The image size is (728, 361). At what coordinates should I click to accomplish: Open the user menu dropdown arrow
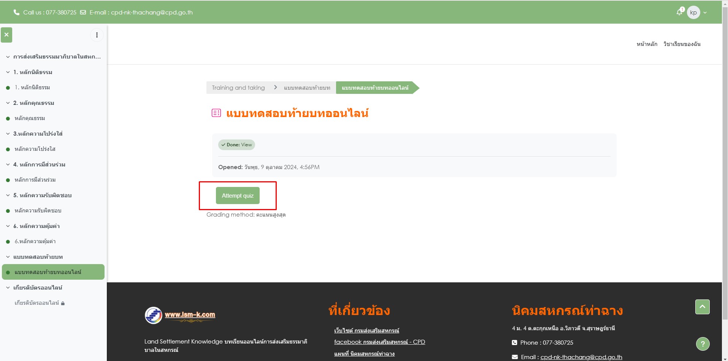(x=705, y=13)
